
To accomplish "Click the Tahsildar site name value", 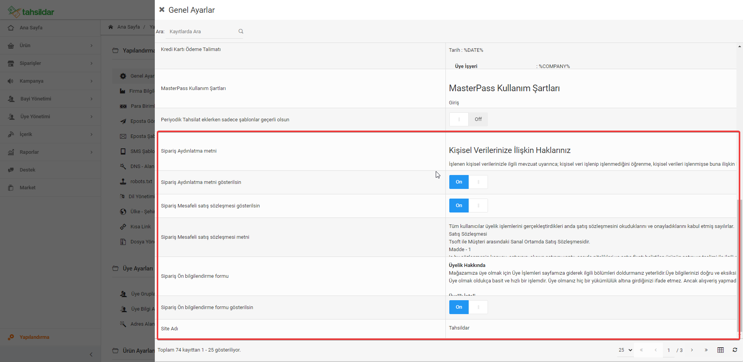I will click(x=459, y=328).
